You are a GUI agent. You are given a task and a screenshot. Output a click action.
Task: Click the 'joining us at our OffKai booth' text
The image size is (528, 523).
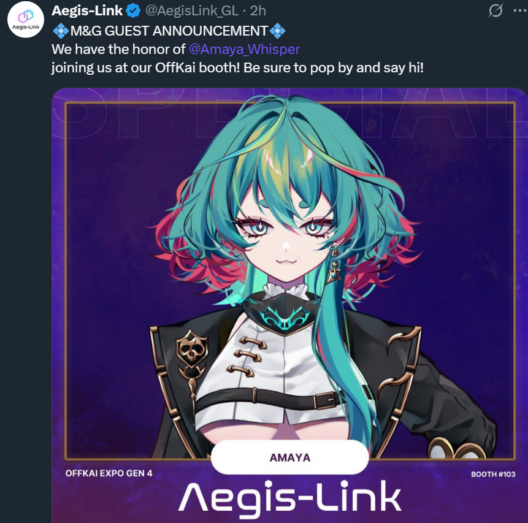[x=145, y=67]
